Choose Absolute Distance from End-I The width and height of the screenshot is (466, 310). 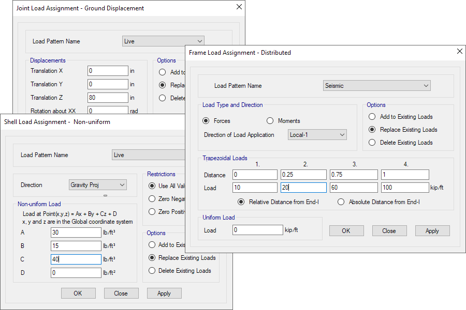click(341, 202)
